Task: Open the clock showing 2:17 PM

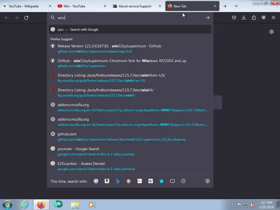Action: tap(266, 205)
